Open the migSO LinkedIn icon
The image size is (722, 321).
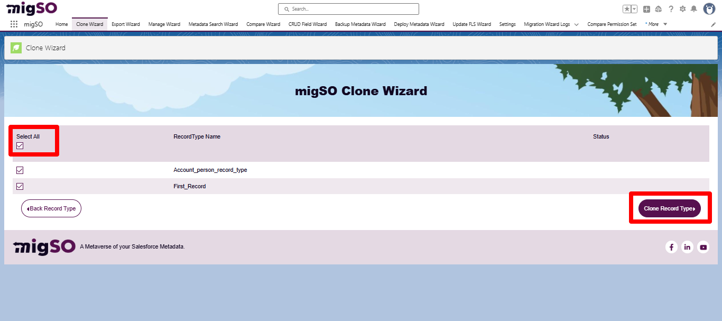click(x=687, y=247)
